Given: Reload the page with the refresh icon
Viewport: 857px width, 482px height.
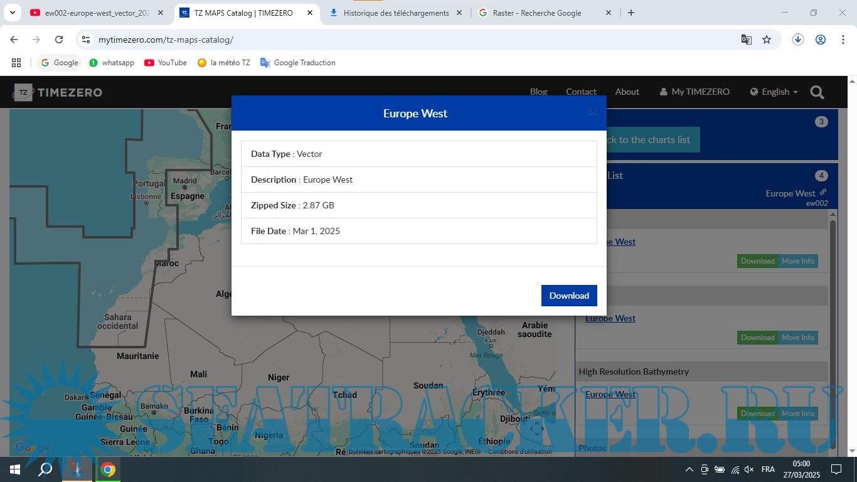Looking at the screenshot, I should pos(59,40).
